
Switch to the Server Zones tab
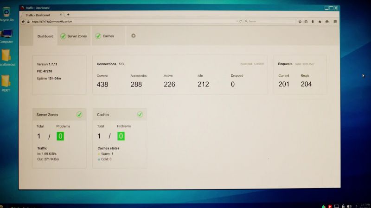tap(74, 36)
